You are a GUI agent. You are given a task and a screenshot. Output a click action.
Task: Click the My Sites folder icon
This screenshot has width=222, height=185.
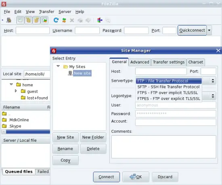point(65,66)
